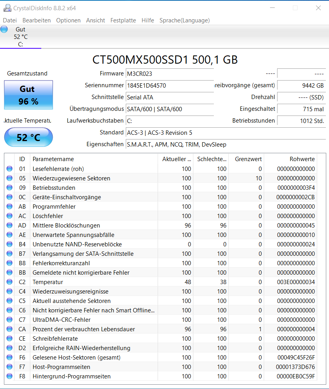The image size is (329, 389).
Task: Click status icon for Fehlerkorrekturanzahl row
Action: coord(9,263)
